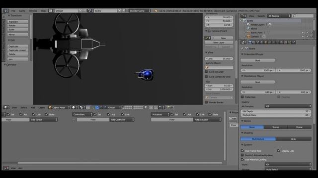Click the 3D View editor type icon
Image resolution: width=318 pixels, height=178 pixels.
coord(6,107)
